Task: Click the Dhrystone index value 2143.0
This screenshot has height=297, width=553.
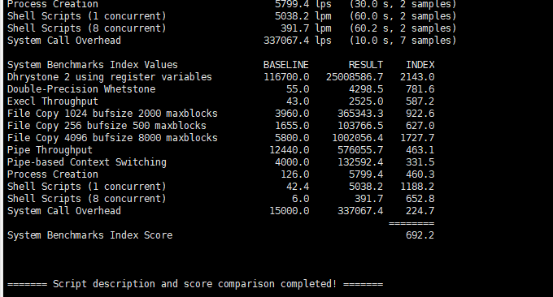Action: 417,77
